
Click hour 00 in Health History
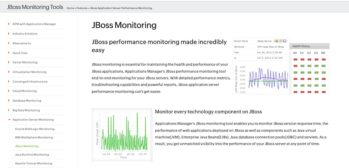tap(323, 53)
